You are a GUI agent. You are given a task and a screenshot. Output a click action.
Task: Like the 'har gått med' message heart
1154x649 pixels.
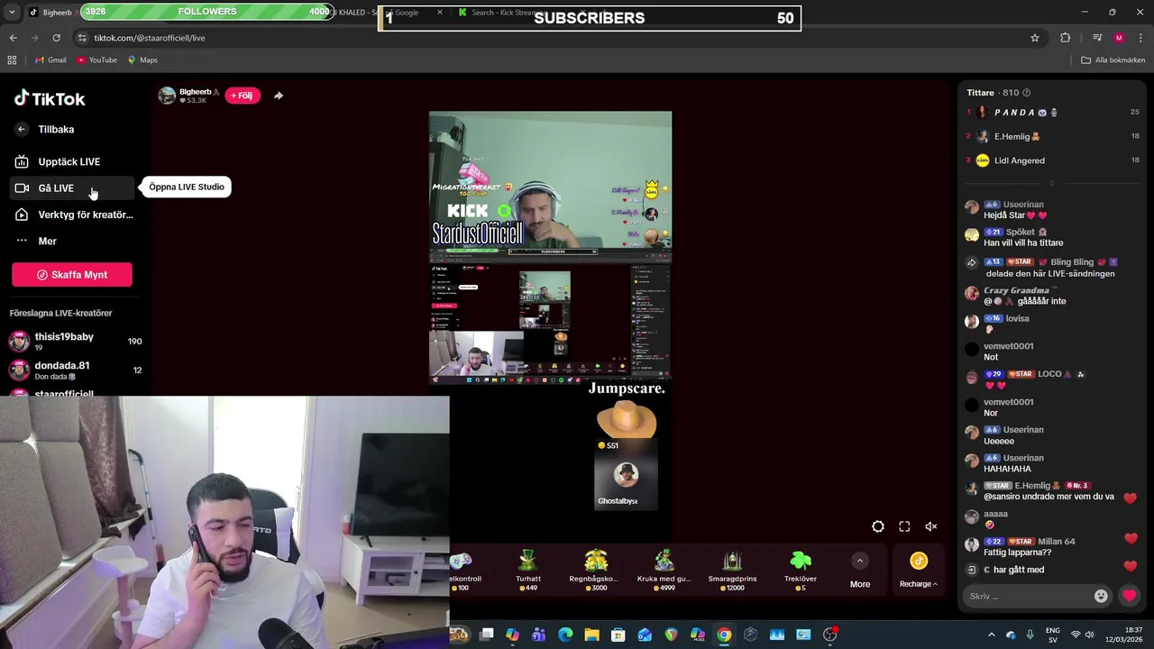click(1131, 566)
